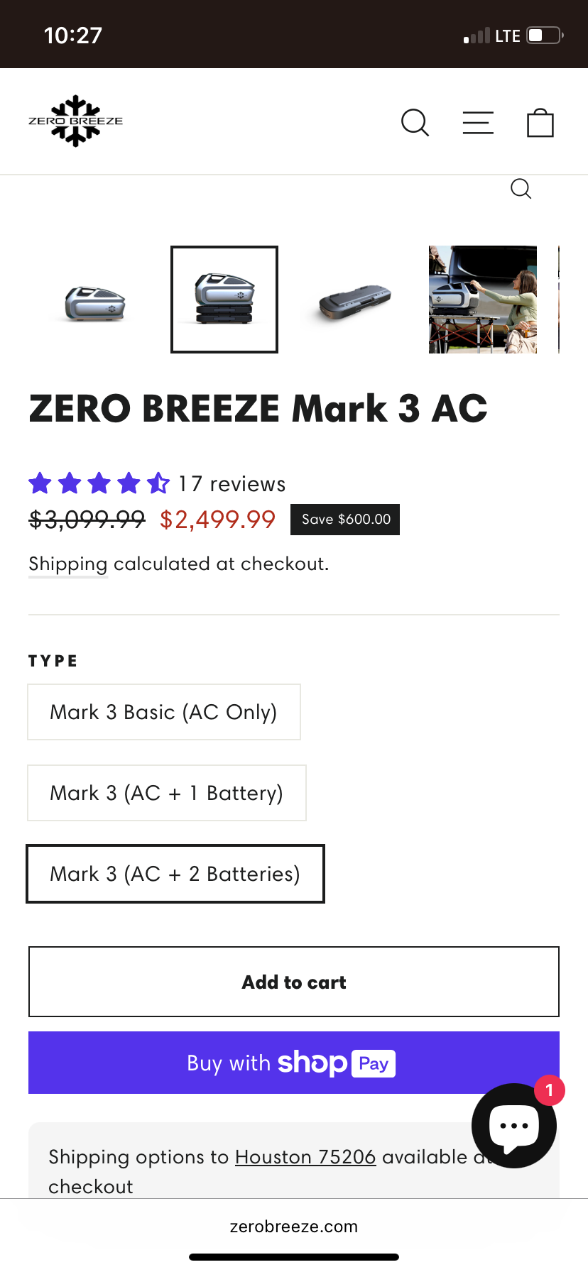
Task: Open the hamburger navigation menu
Action: (478, 123)
